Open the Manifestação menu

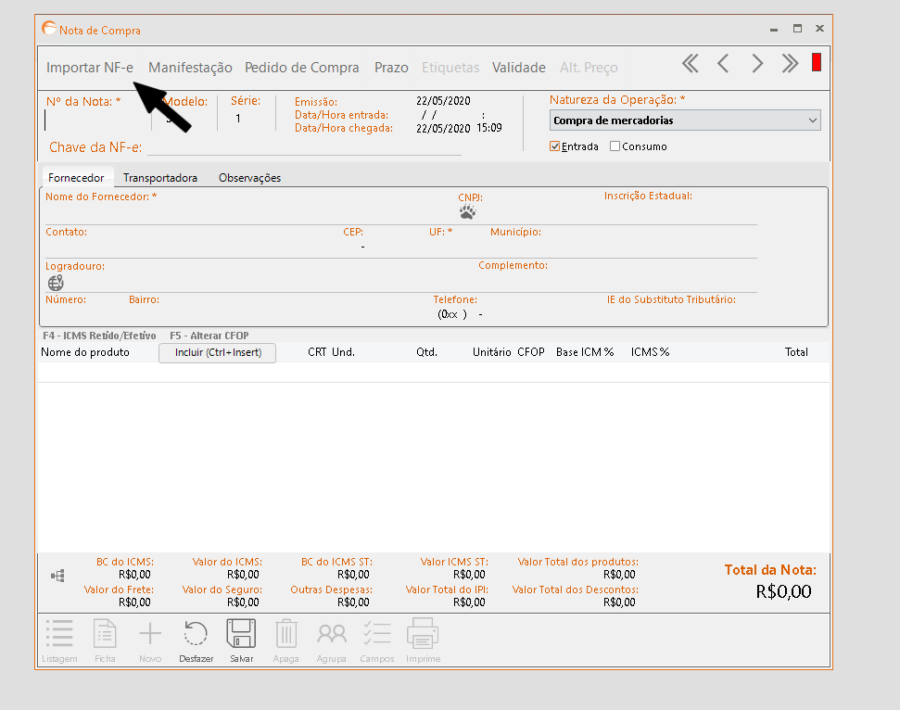[x=190, y=68]
